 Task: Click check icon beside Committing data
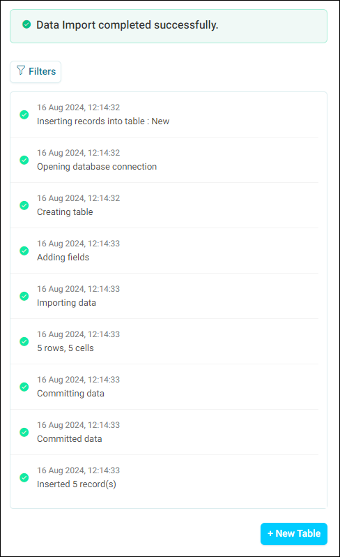24,387
